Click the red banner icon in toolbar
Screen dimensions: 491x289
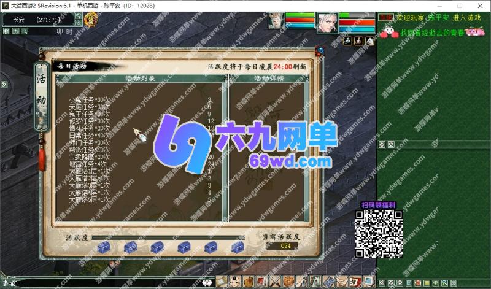point(356,282)
